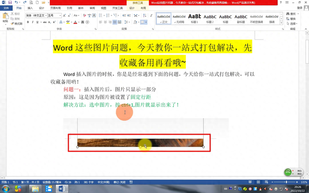This screenshot has height=193, width=309.
Task: Save the document via quick access toolbar
Action: (x=10, y=2)
